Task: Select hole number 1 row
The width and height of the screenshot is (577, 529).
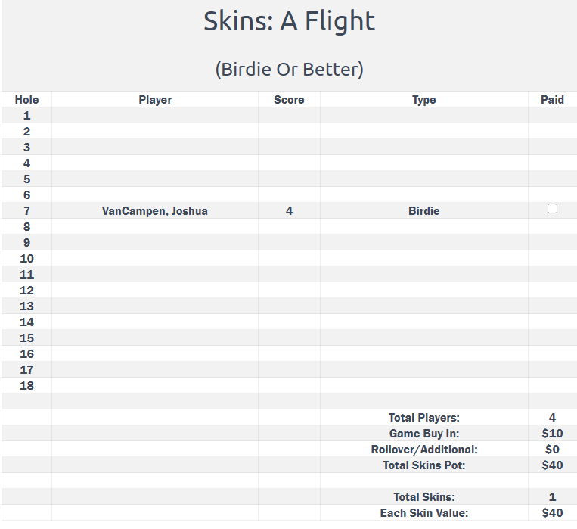Action: [26, 116]
